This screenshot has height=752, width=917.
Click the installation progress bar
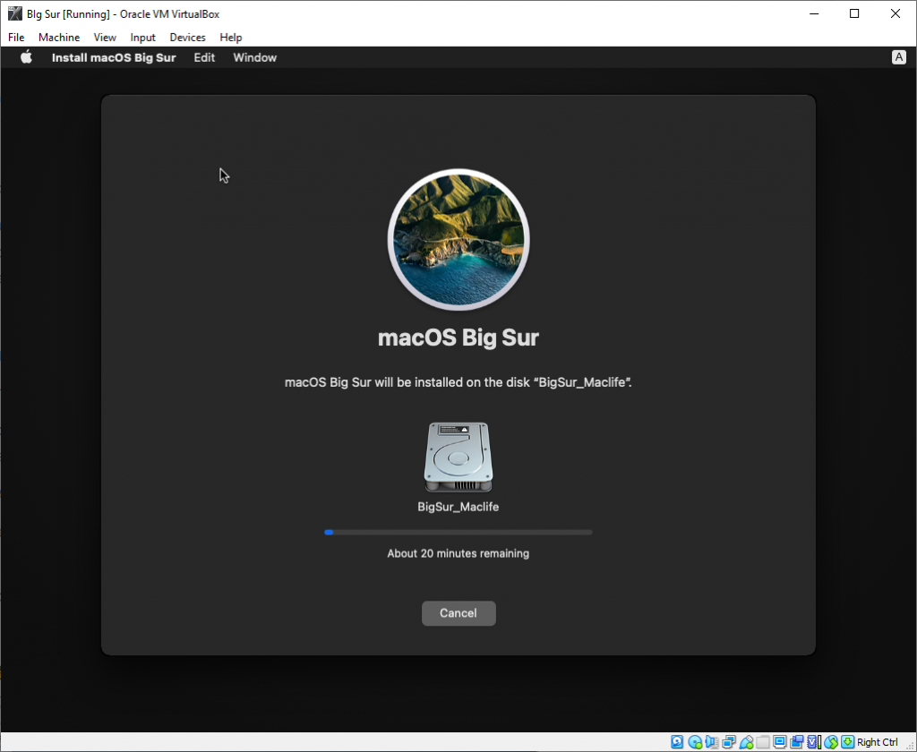pyautogui.click(x=458, y=532)
